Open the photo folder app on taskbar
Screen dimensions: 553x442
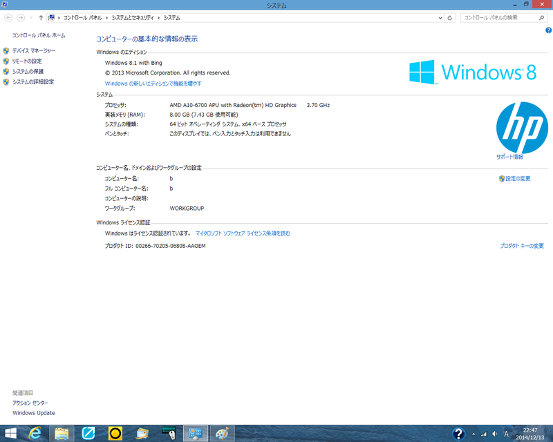(142, 433)
